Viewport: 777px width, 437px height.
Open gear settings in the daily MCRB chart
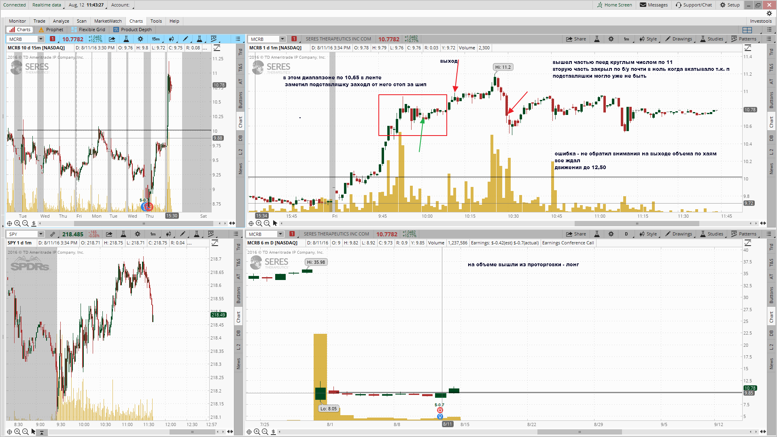pos(611,234)
